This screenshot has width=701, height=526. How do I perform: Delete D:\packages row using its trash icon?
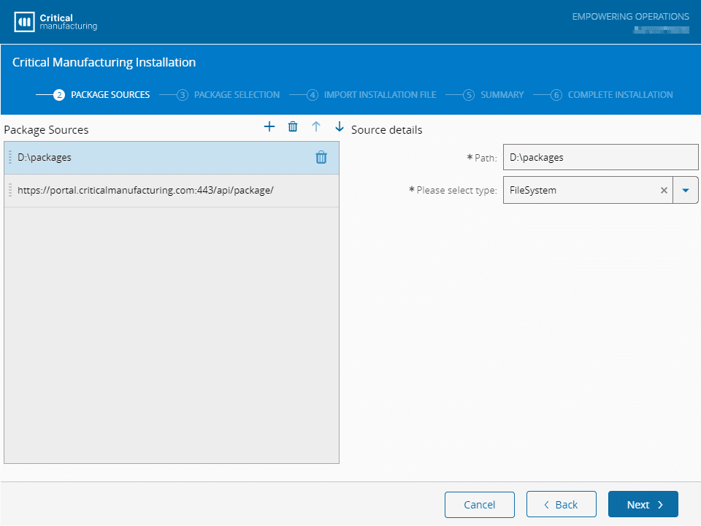321,158
